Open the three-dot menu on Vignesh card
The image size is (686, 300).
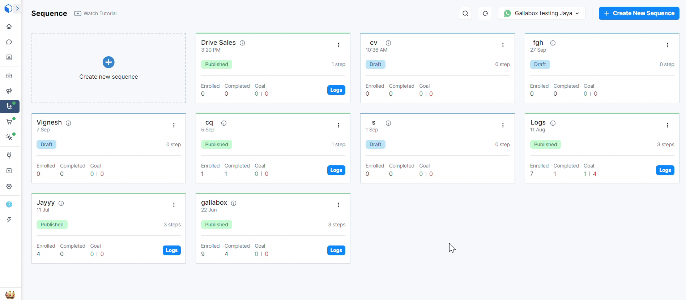point(174,125)
